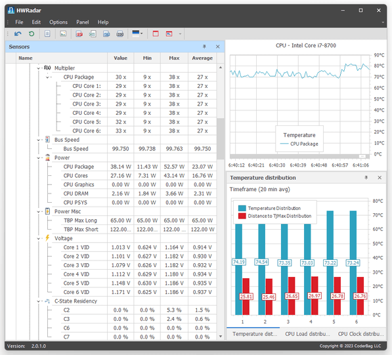Screen dimensions: 392x355
Task: Click the sensor list scroll down arrow
Action: click(x=220, y=336)
